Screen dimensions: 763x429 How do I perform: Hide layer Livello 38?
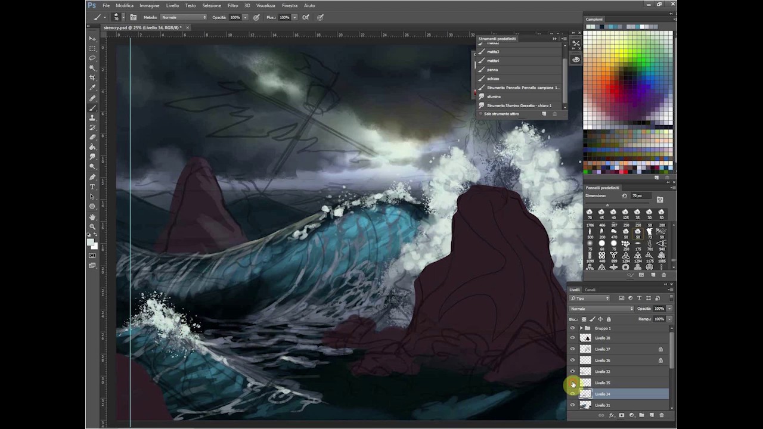pos(573,338)
